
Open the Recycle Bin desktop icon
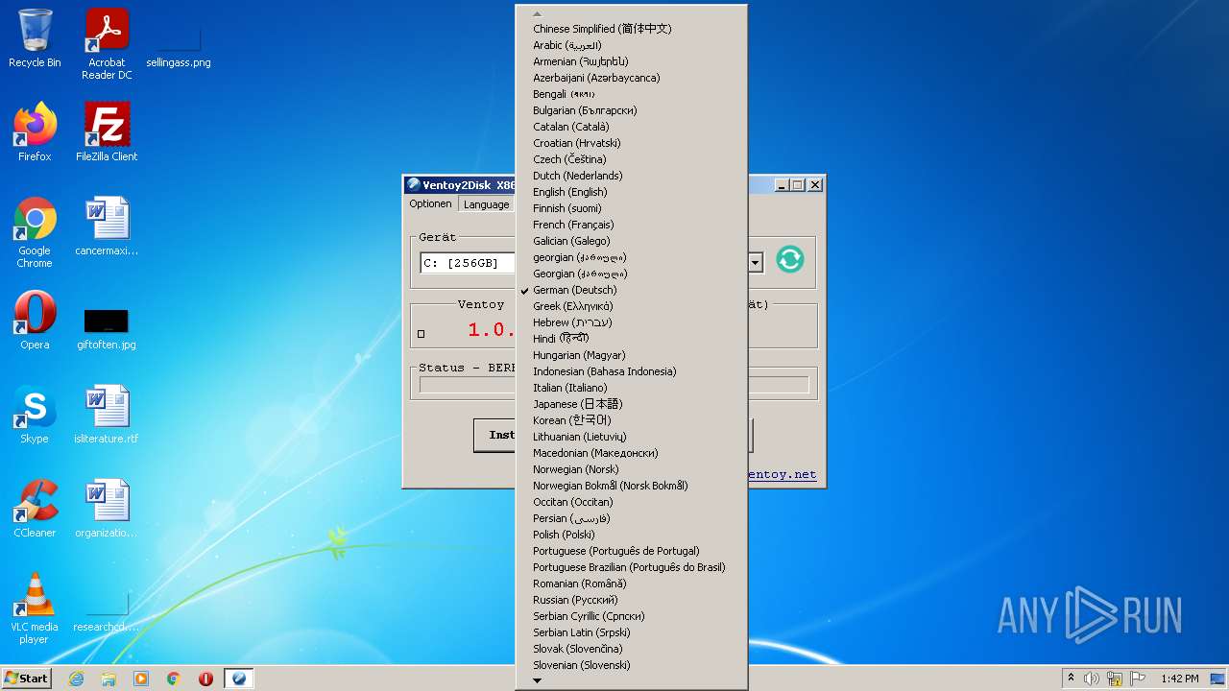pos(35,38)
